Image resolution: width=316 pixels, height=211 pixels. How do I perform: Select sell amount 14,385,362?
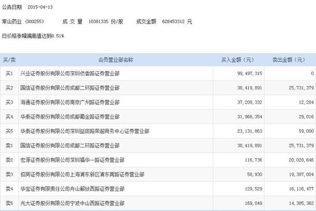301,203
